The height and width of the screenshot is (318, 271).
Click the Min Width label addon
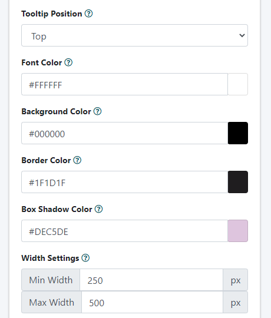click(x=51, y=280)
